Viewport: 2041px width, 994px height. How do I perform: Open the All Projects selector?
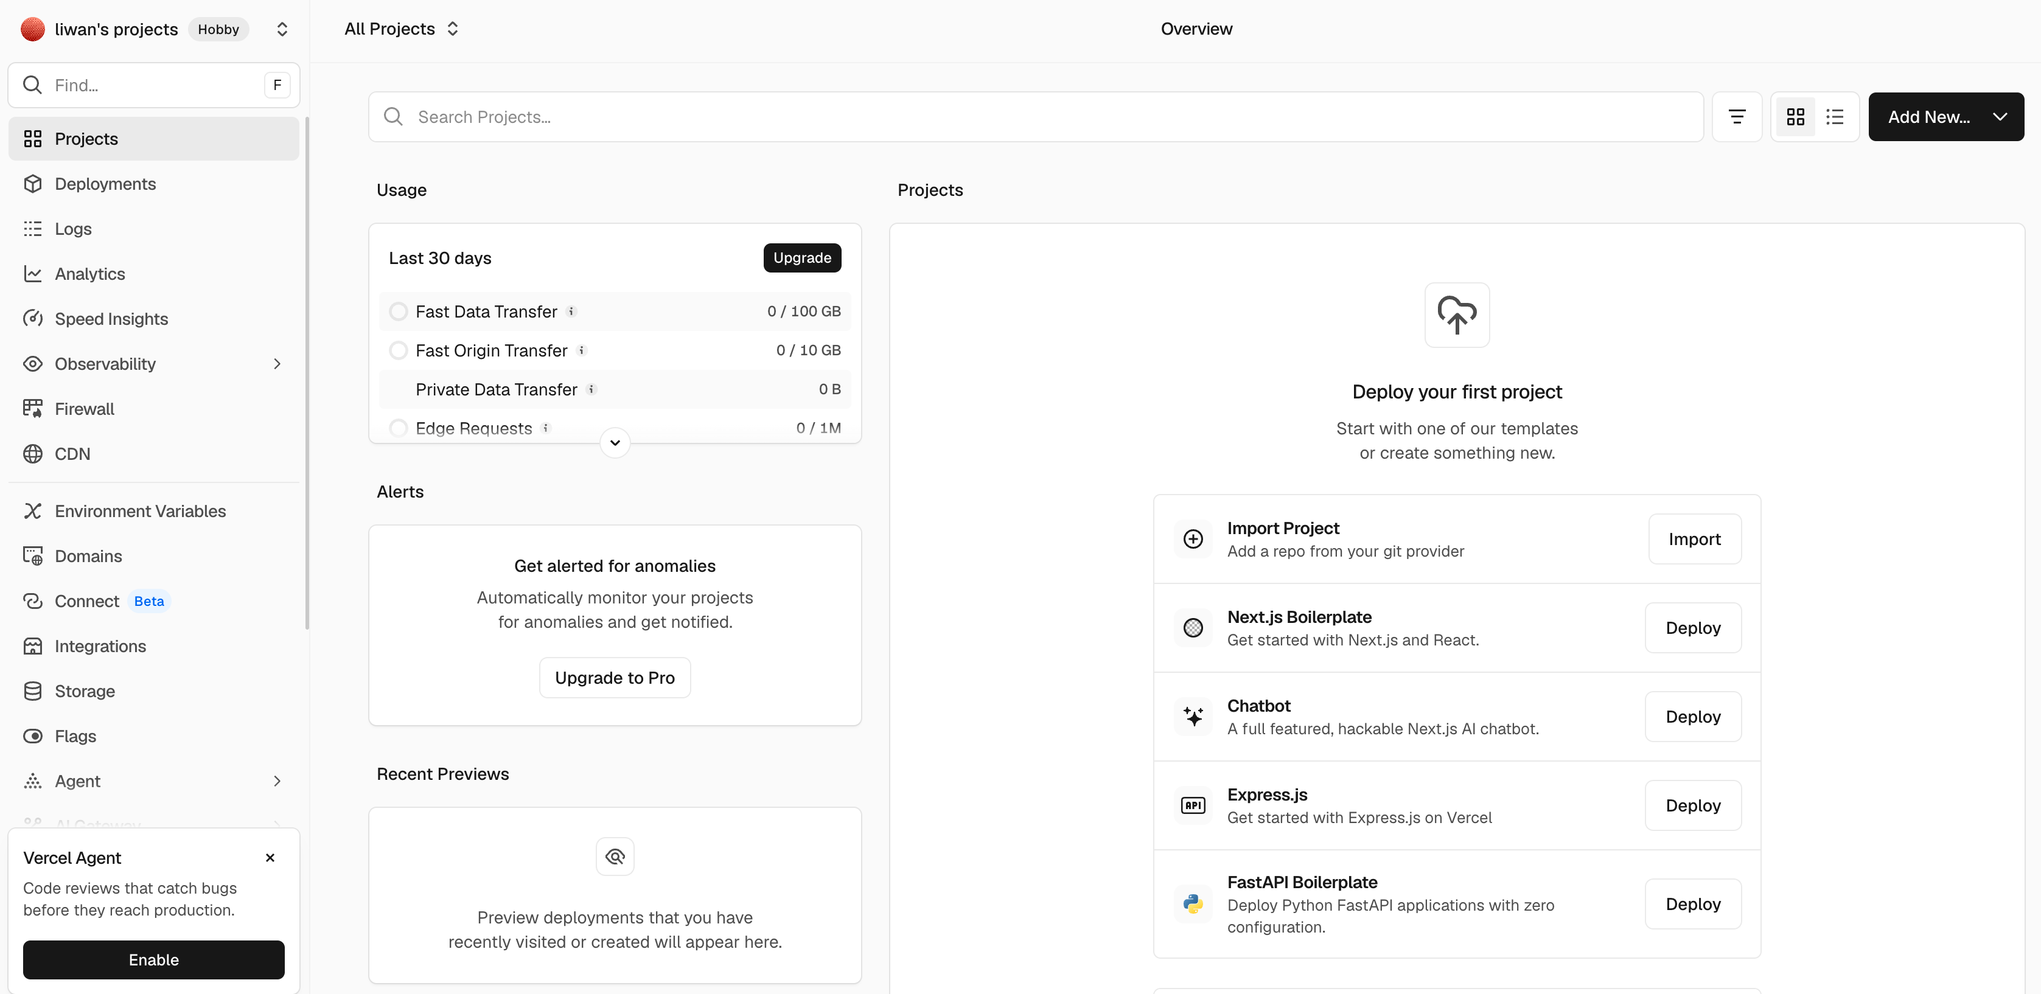coord(402,29)
